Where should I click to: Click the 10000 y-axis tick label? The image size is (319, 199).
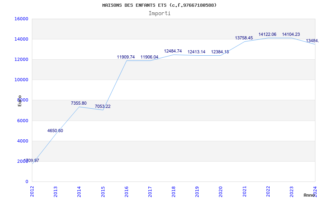tap(21, 80)
